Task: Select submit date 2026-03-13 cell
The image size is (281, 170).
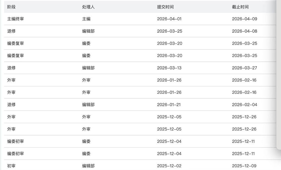Action: click(x=169, y=68)
